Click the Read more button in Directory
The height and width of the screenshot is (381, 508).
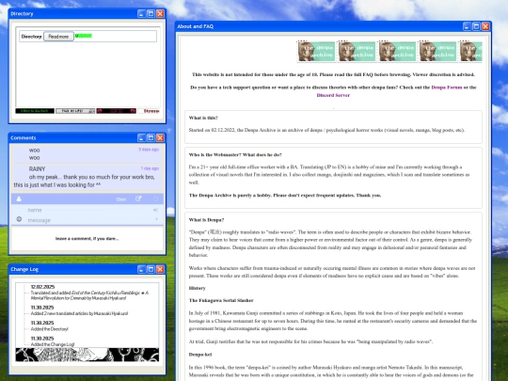[58, 37]
